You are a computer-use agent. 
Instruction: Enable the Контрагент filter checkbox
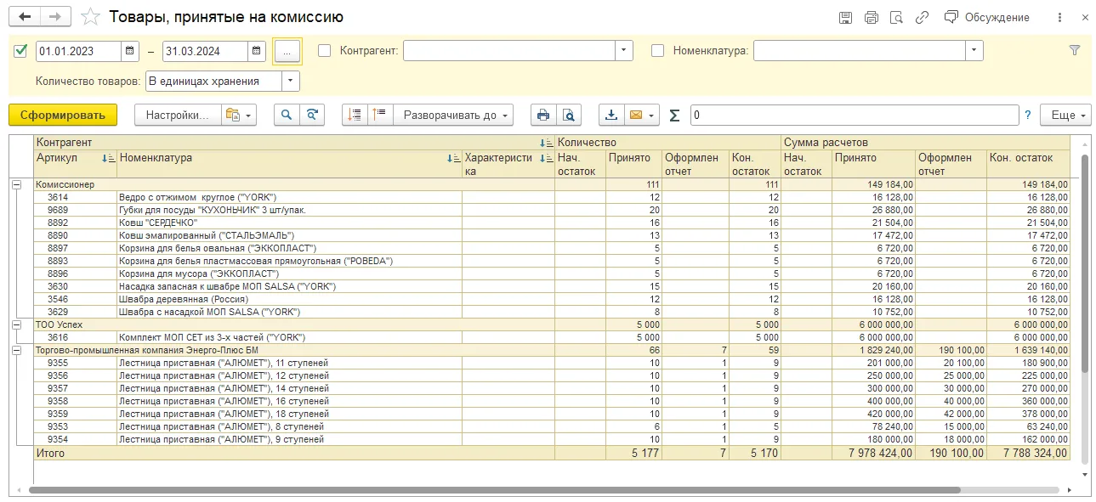(324, 51)
